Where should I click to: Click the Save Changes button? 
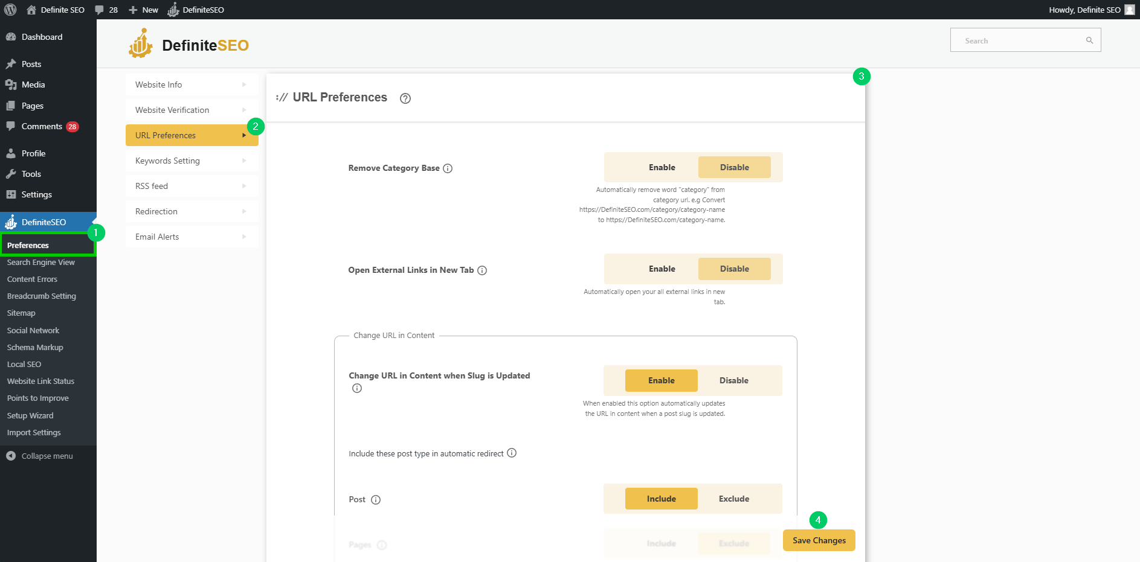coord(819,540)
